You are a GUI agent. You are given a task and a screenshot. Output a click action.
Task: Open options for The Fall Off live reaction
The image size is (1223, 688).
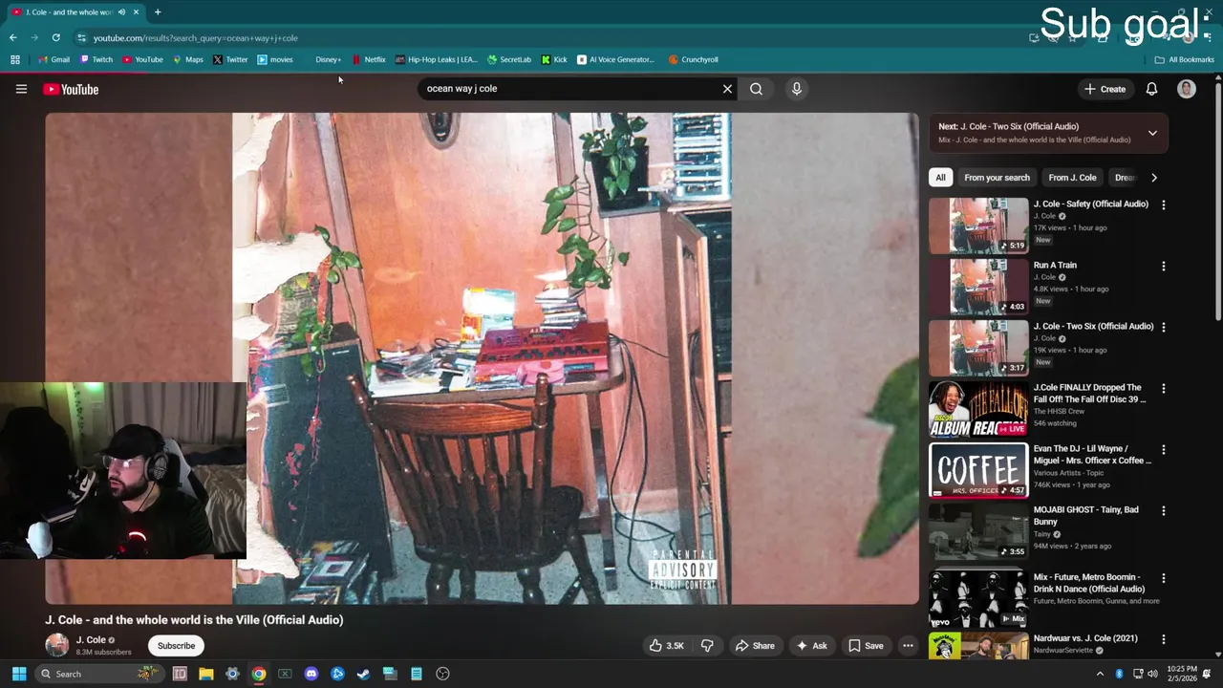[1163, 389]
